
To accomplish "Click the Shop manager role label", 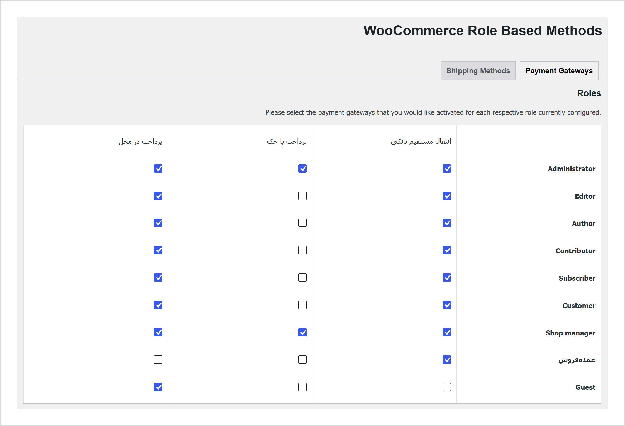I will 570,333.
